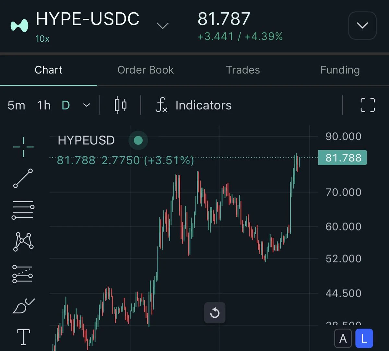Viewport: 389px width, 351px height.
Task: Open the horizontal lines/Fibonacci tool
Action: pyautogui.click(x=23, y=210)
